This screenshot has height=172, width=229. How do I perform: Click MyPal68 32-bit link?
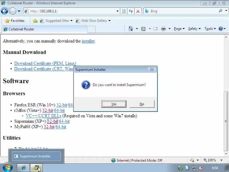point(49,127)
